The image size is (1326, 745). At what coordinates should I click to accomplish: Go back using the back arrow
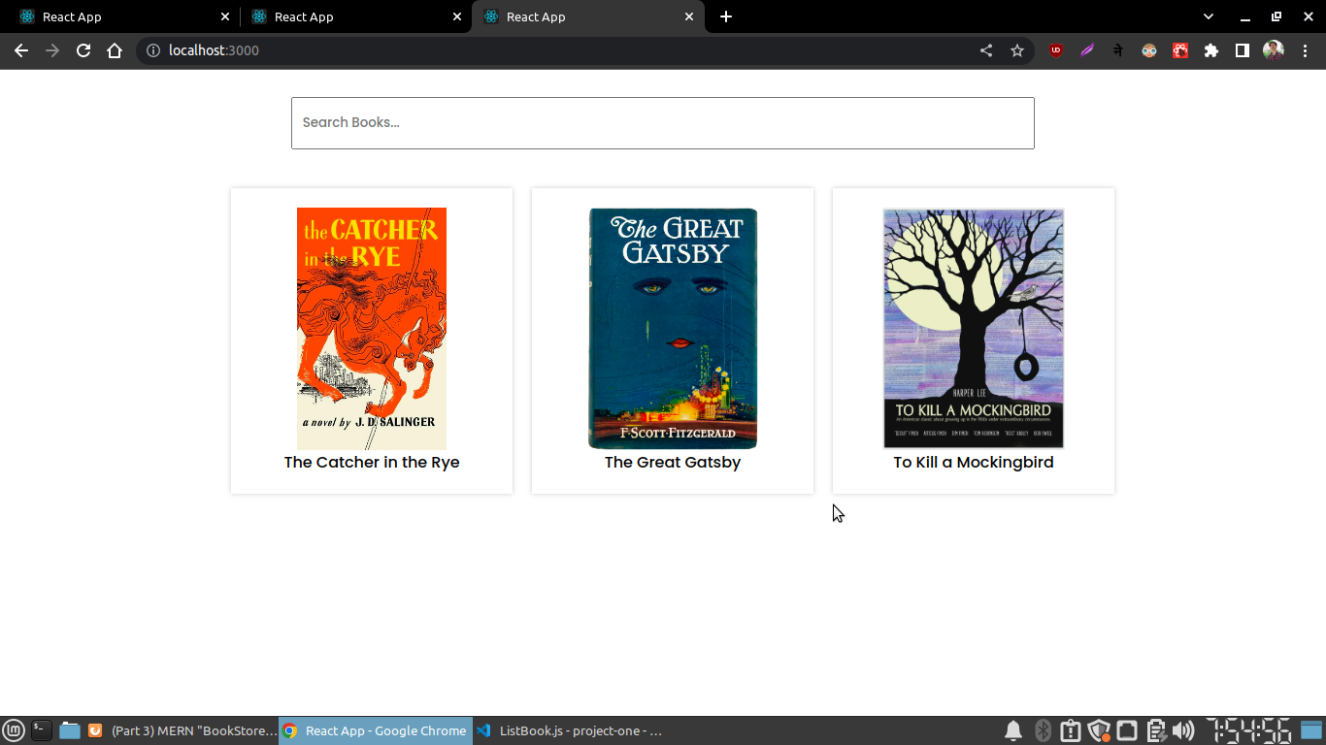21,50
